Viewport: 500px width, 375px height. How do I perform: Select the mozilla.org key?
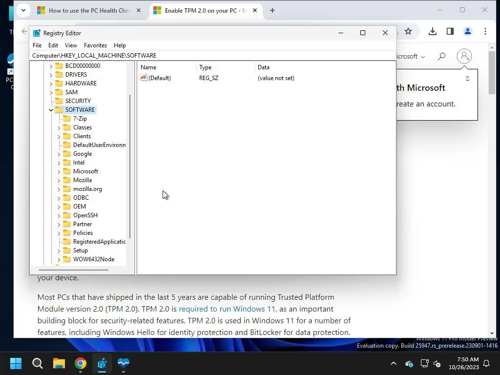87,189
